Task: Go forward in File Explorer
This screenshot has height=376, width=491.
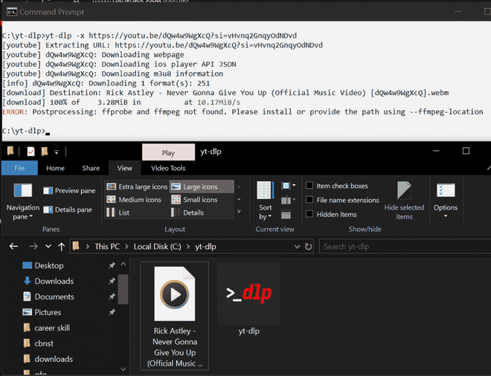Action: pos(33,247)
